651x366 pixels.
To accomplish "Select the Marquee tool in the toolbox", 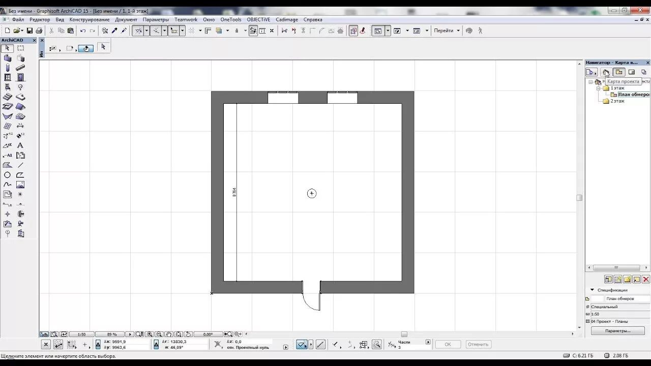I will 20,48.
